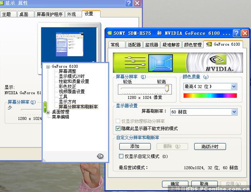251x192 pixels.
Task: Enable 仅显示自定义模式 checkbox
Action: pyautogui.click(x=121, y=156)
